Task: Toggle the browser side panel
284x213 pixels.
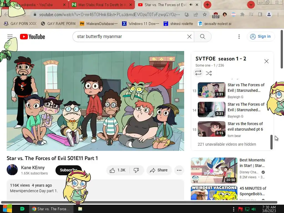Action: [260, 14]
